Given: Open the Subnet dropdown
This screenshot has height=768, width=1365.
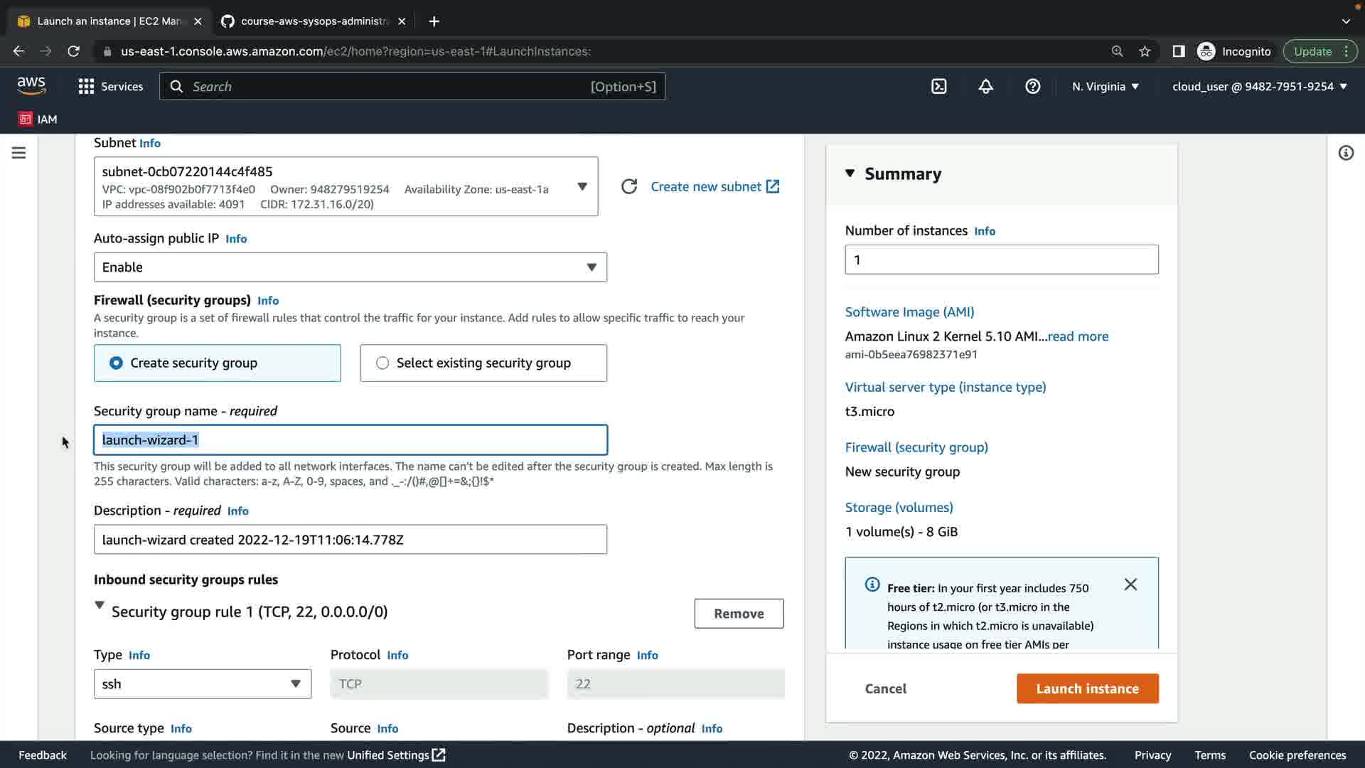Looking at the screenshot, I should point(346,187).
